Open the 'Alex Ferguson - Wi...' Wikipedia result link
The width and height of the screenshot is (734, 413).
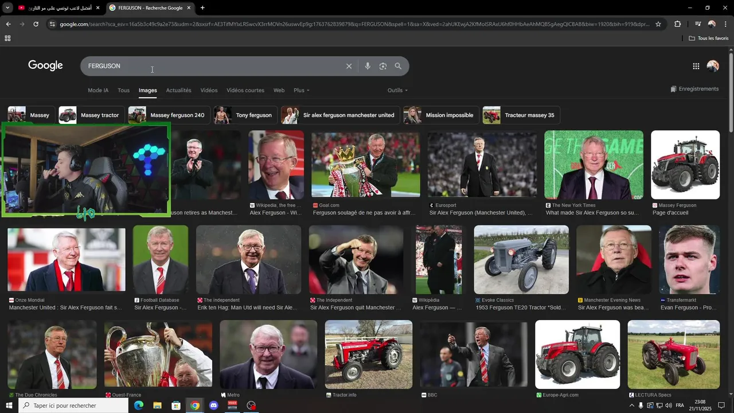pos(276,213)
